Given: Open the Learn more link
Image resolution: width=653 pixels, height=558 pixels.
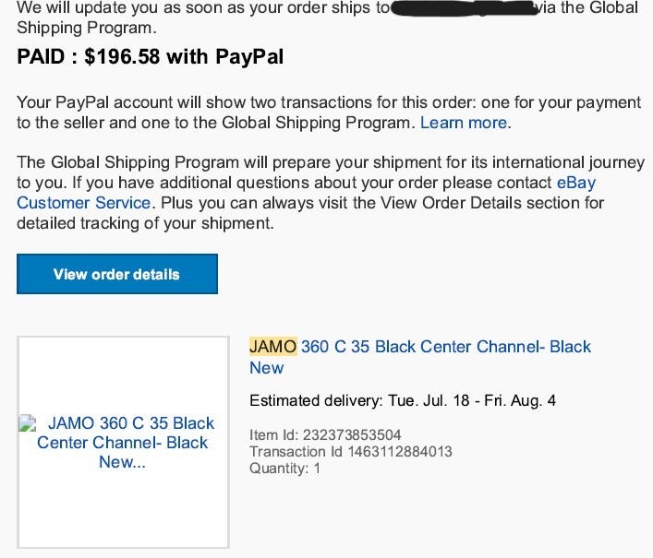Looking at the screenshot, I should click(x=464, y=123).
